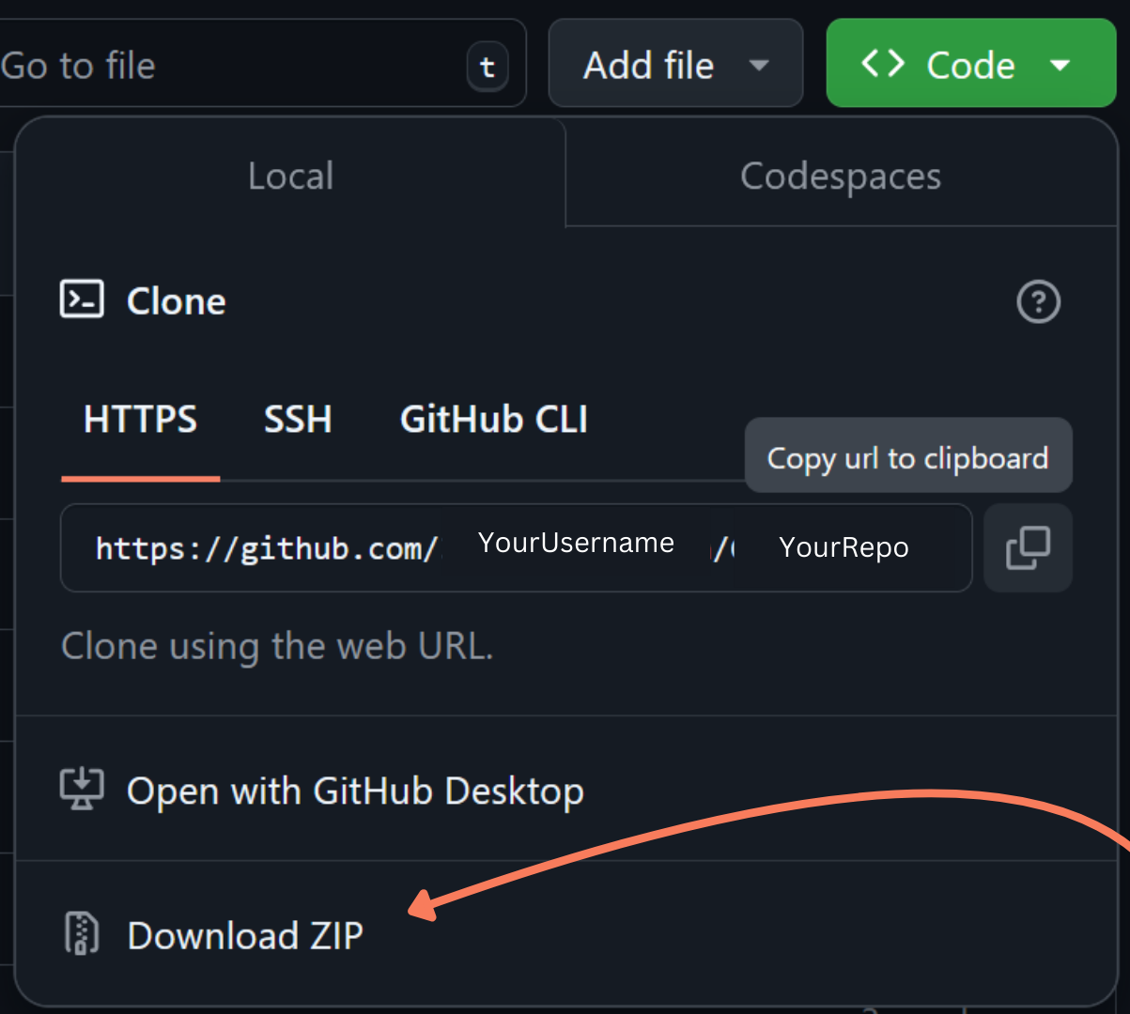Viewport: 1130px width, 1014px height.
Task: Click the clone URL text field
Action: tap(516, 548)
